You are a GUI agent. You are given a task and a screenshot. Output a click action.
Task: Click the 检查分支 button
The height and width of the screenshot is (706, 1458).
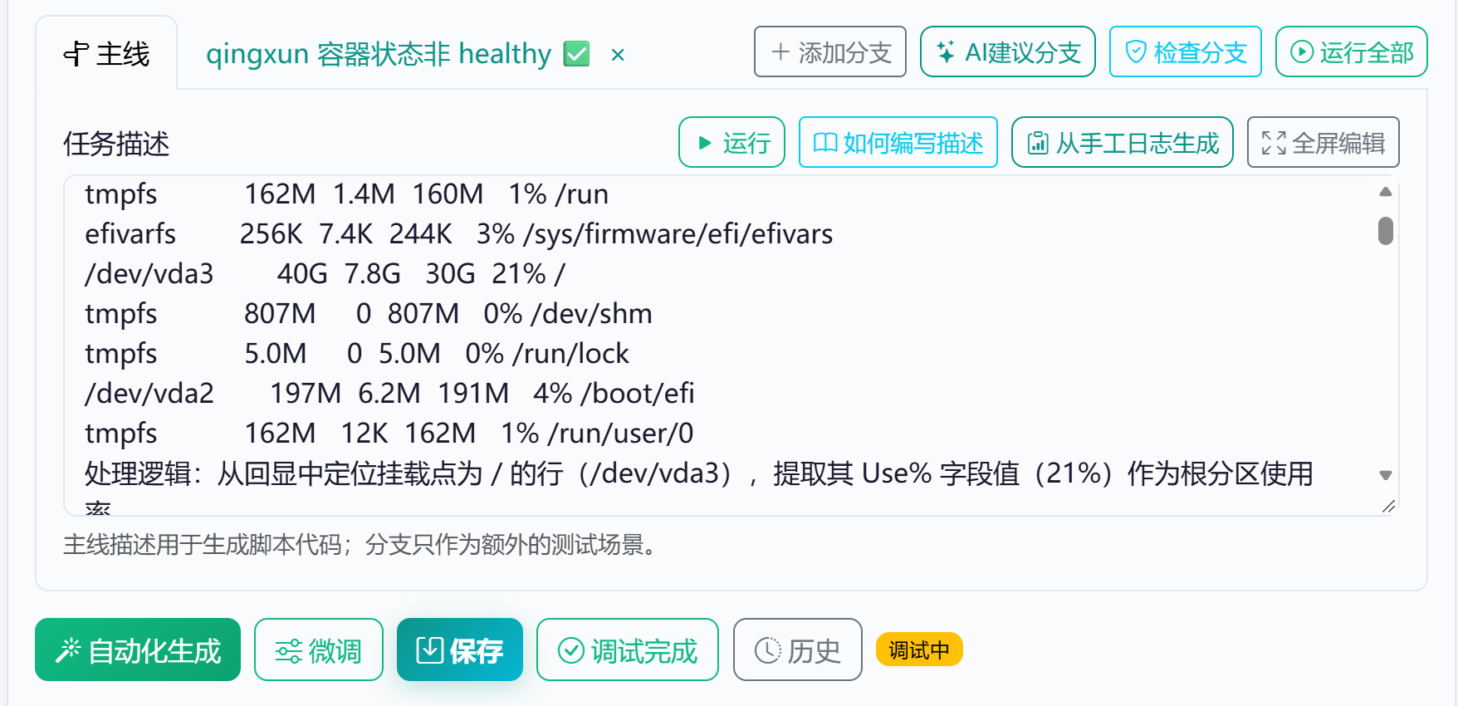click(1186, 51)
